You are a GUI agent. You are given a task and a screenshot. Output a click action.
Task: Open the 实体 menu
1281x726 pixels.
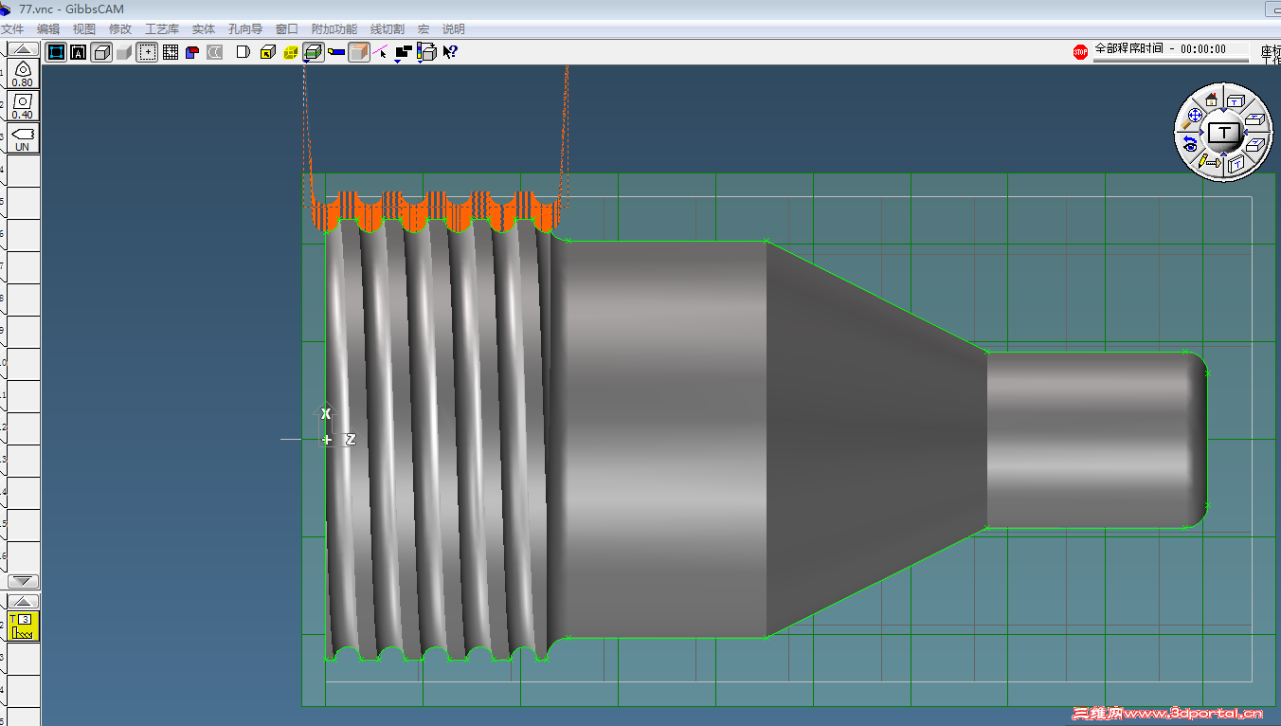tap(204, 29)
